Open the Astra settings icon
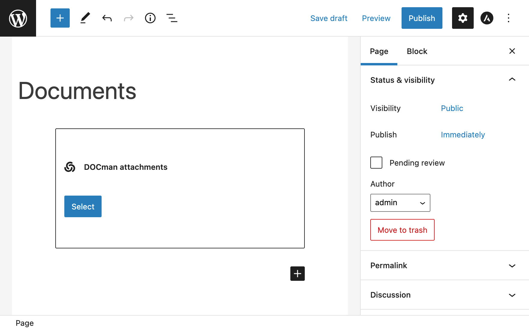Image resolution: width=529 pixels, height=330 pixels. [x=487, y=18]
